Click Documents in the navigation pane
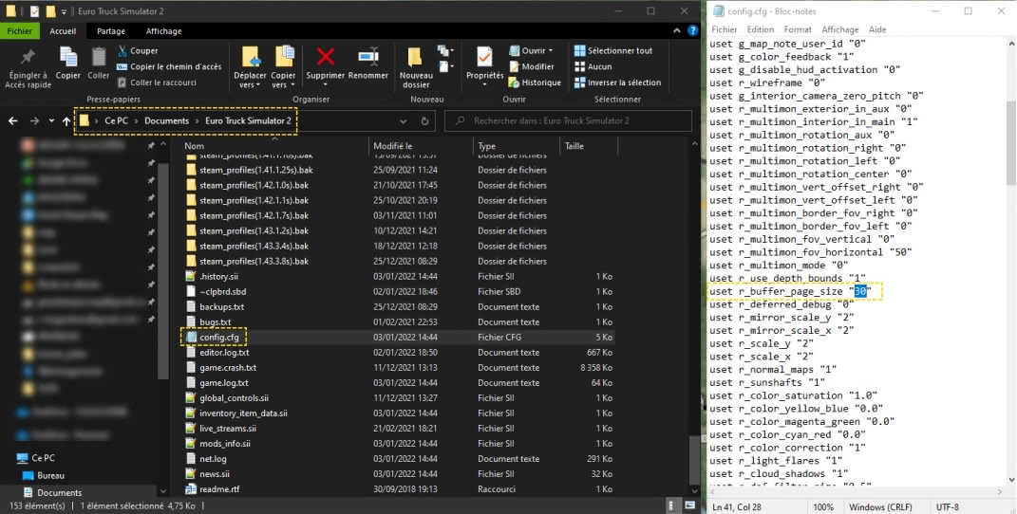1017x514 pixels. click(x=59, y=492)
